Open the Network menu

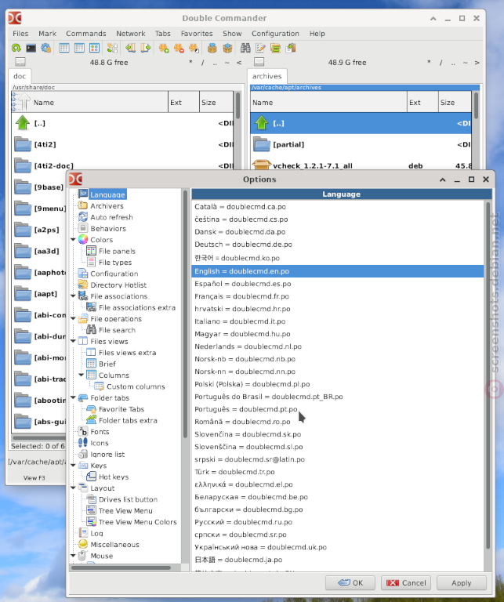pos(131,34)
